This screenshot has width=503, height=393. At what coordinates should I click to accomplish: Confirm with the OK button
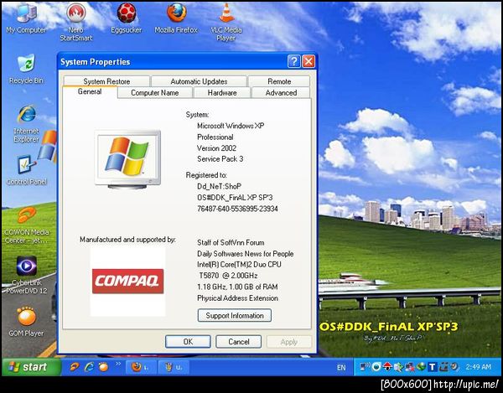click(188, 342)
